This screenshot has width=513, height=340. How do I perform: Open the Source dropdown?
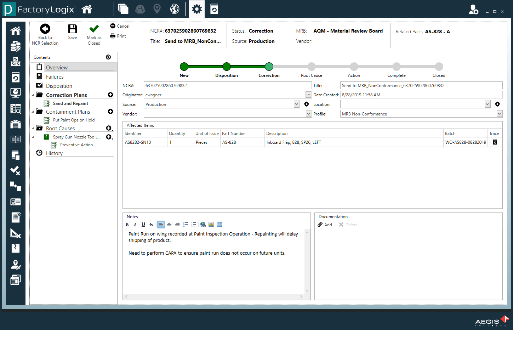297,104
